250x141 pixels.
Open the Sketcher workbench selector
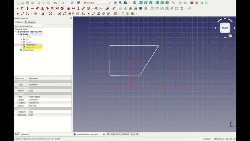pyautogui.click(x=97, y=3)
